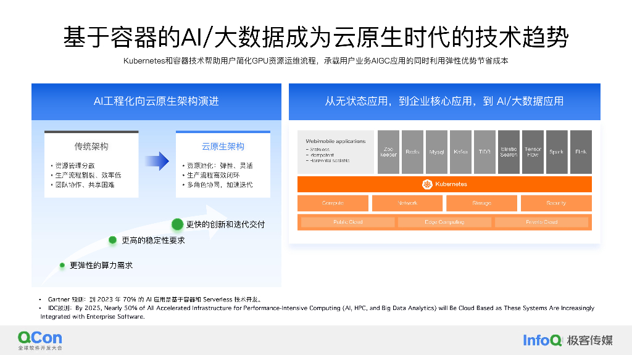
Task: Click the Edge Computing box
Action: tap(444, 222)
